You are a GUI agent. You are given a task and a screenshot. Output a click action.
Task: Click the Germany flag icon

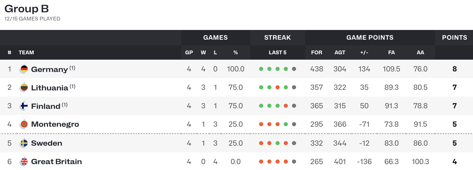[24, 69]
